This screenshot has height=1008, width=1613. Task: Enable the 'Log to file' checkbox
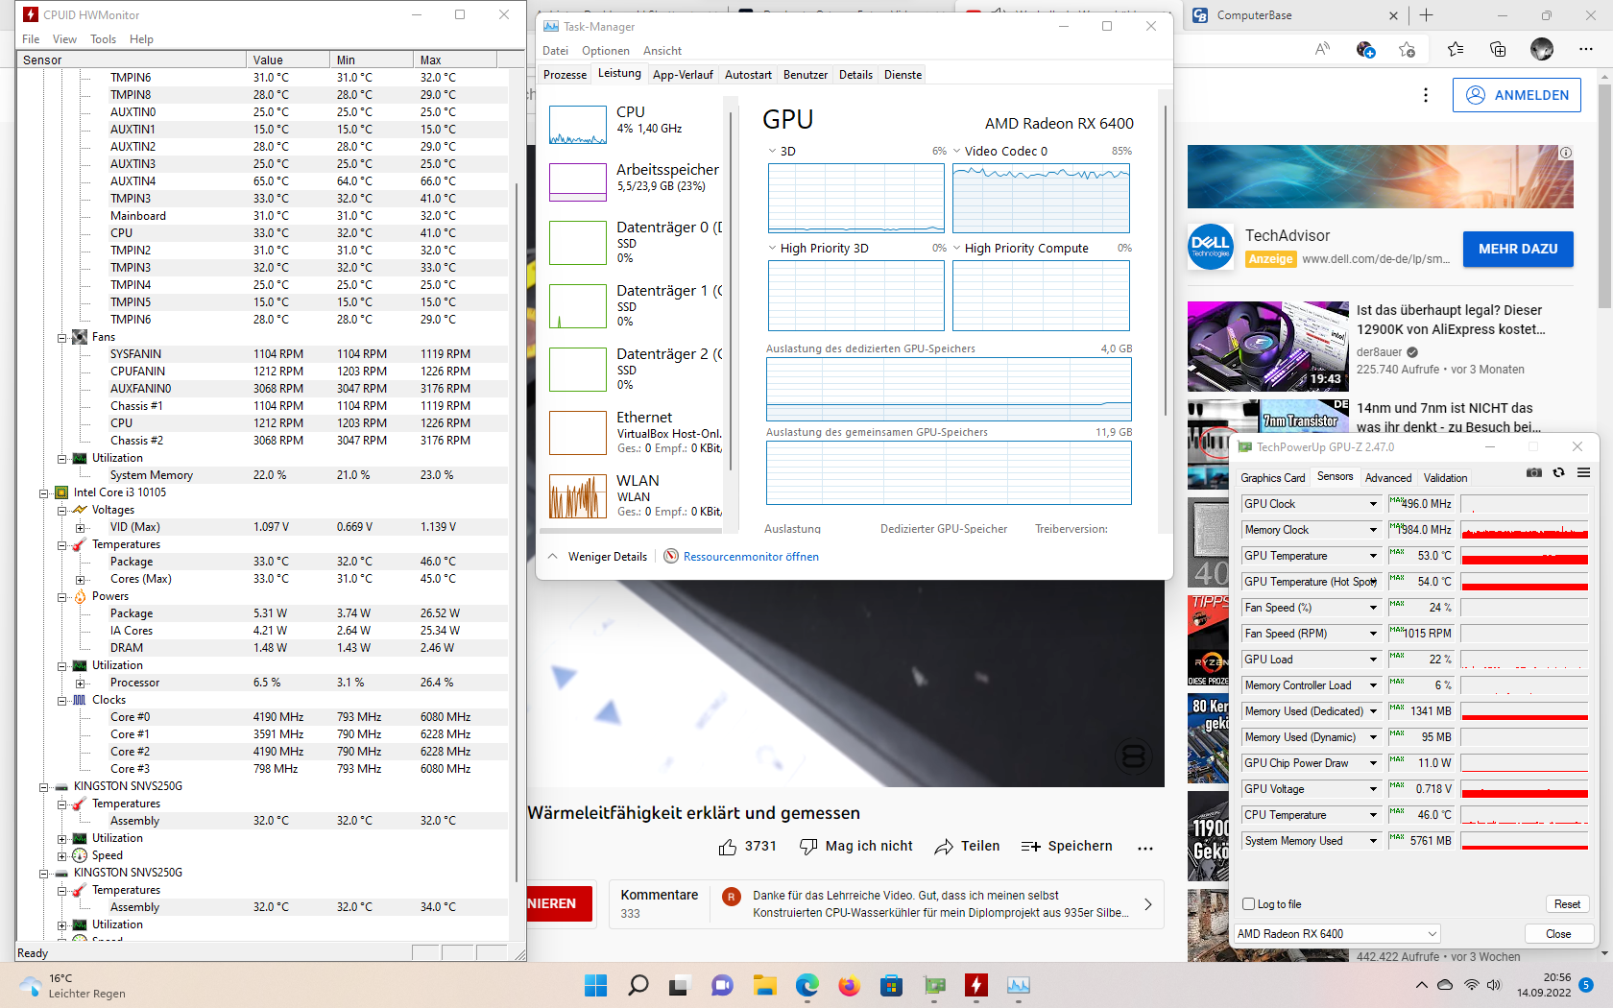1248,904
